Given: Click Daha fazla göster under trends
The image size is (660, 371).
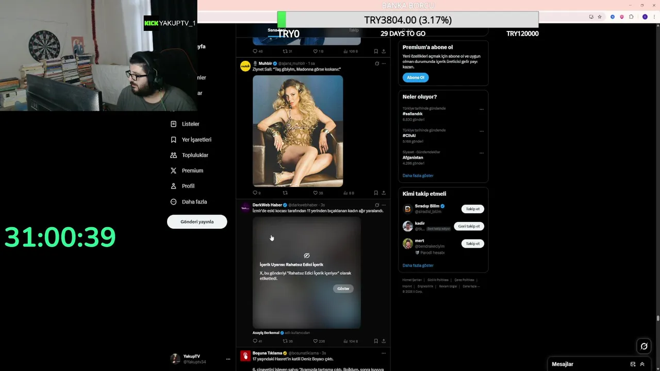Looking at the screenshot, I should click(x=418, y=176).
